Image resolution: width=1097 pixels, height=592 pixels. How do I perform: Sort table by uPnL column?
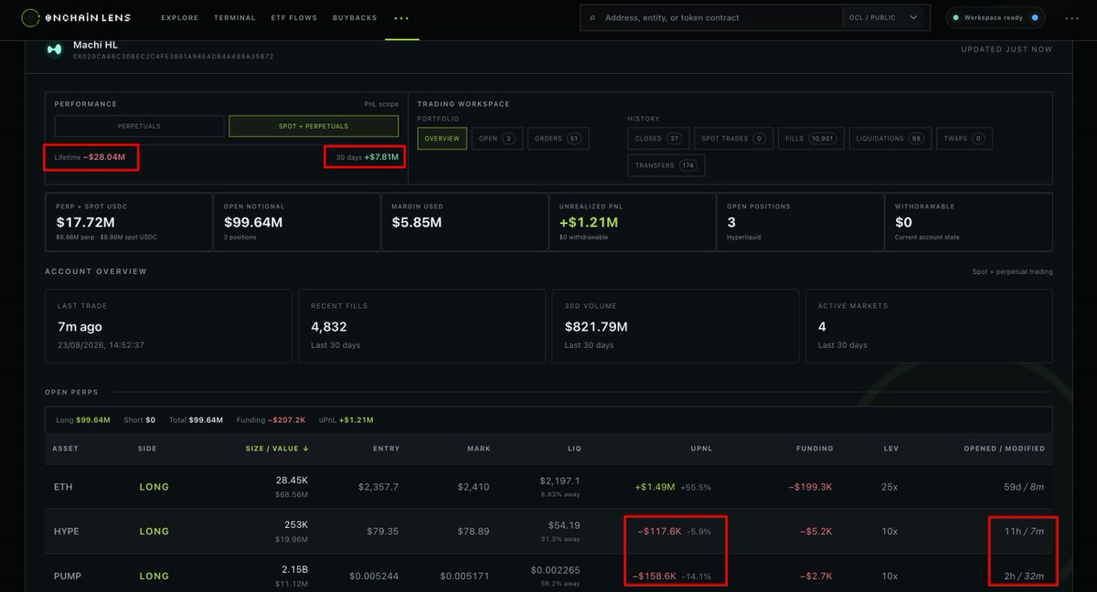[699, 449]
